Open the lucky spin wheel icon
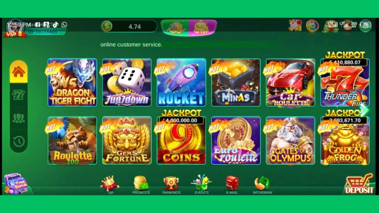 (312, 26)
